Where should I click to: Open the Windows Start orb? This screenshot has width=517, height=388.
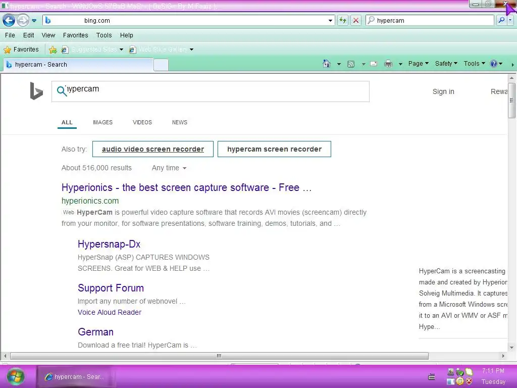[16, 376]
